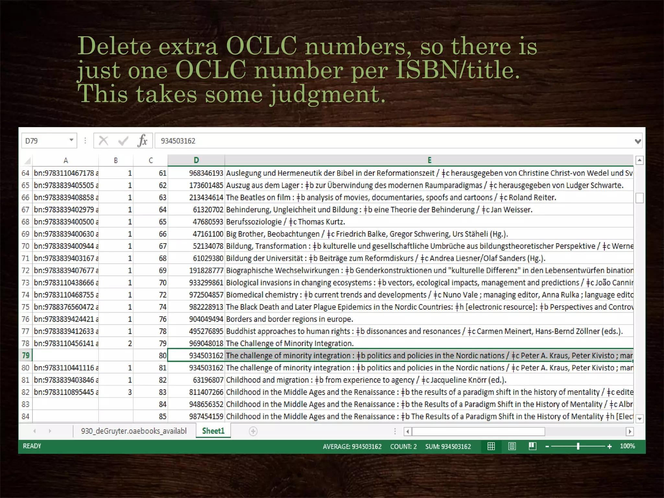The height and width of the screenshot is (498, 664).
Task: Click READY status indicator
Action: click(x=32, y=446)
